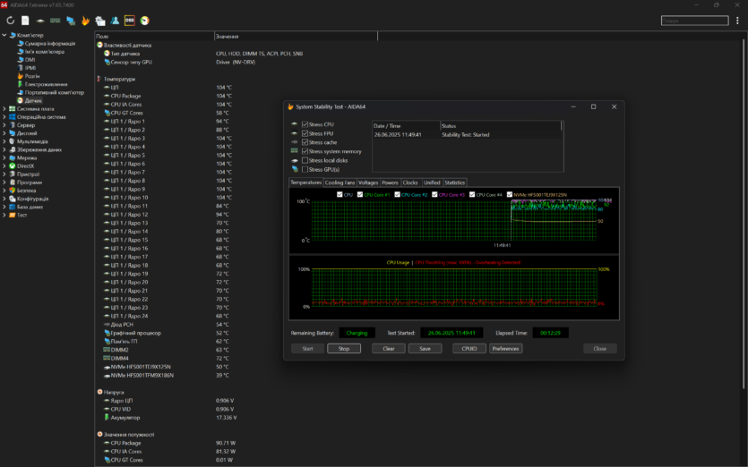Click the round sensor gauge toolbar icon
The image size is (748, 467).
(x=144, y=21)
